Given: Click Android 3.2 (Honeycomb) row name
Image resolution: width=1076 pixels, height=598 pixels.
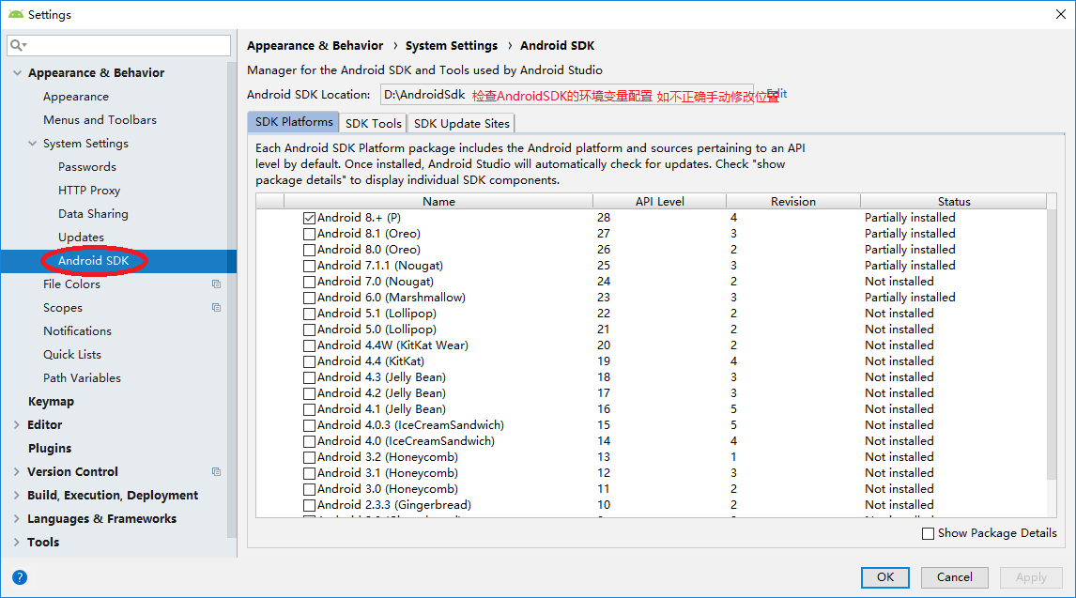Looking at the screenshot, I should point(388,457).
